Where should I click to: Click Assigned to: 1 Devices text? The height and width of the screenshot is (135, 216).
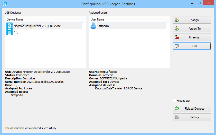[104, 82]
